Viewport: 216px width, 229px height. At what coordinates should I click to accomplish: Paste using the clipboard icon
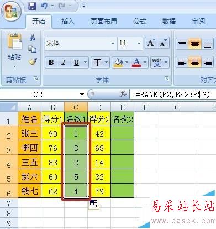(14, 41)
